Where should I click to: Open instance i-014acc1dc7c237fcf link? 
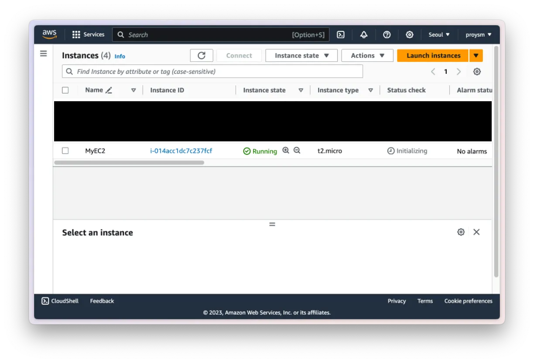tap(181, 151)
